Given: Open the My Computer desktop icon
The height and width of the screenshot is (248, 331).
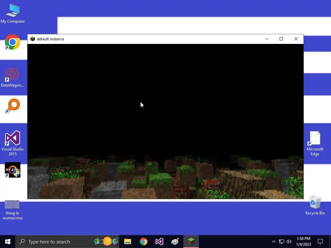Looking at the screenshot, I should [x=13, y=13].
